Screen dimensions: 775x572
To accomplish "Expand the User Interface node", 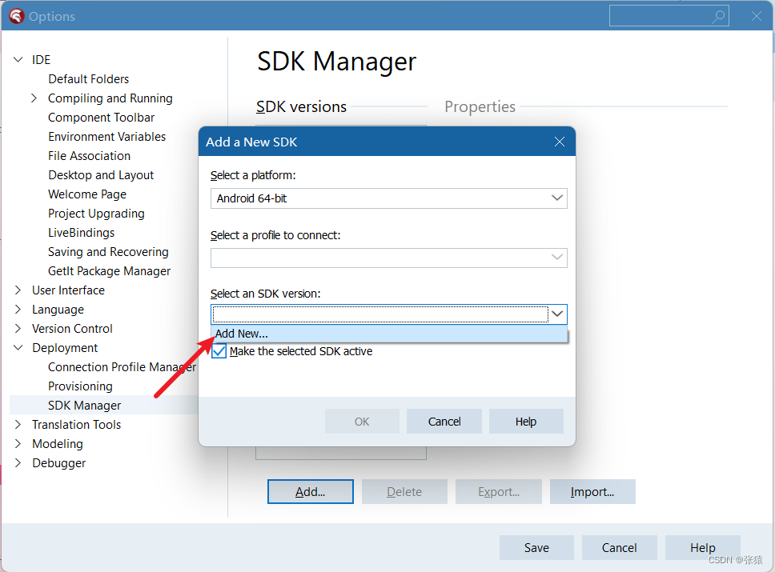I will click(18, 290).
